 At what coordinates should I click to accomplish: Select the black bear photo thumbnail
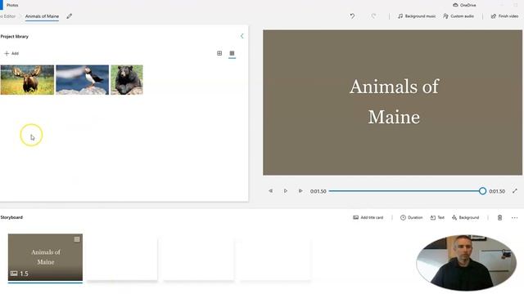click(127, 80)
